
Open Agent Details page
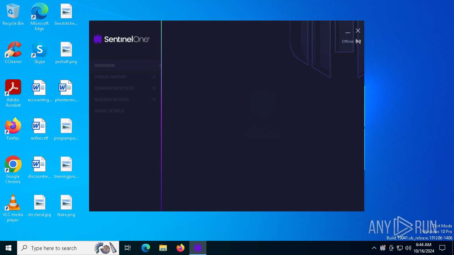[125, 111]
